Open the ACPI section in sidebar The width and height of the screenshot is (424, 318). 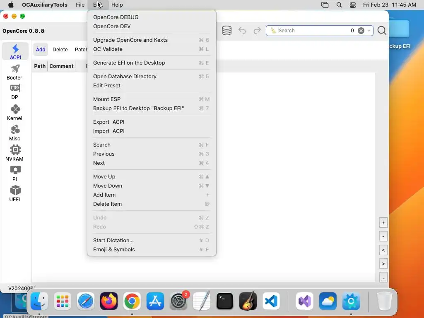(x=15, y=52)
